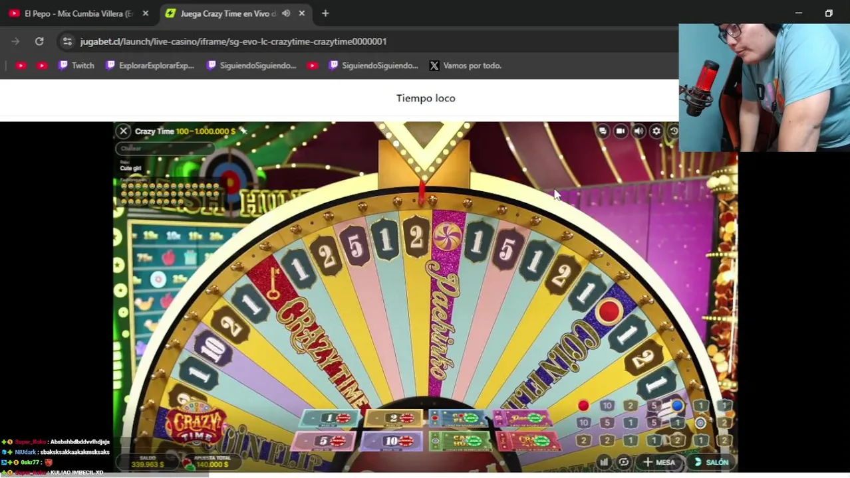The width and height of the screenshot is (850, 478).
Task: Mute the Crazy Time tab via its speaker icon
Action: click(x=286, y=13)
